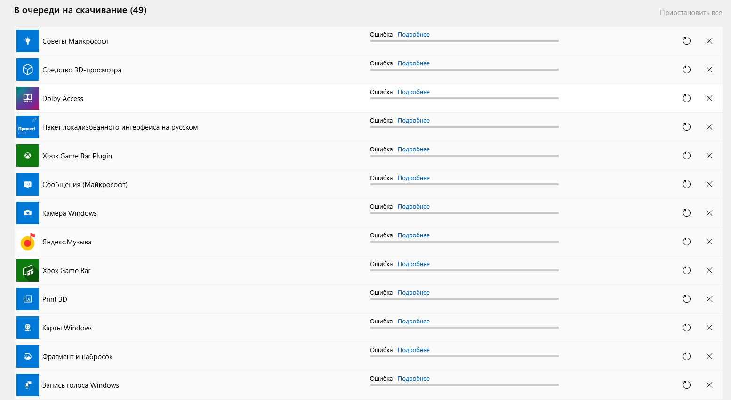The width and height of the screenshot is (731, 400).
Task: Cancel Яндекс.Музыка download
Action: point(709,242)
